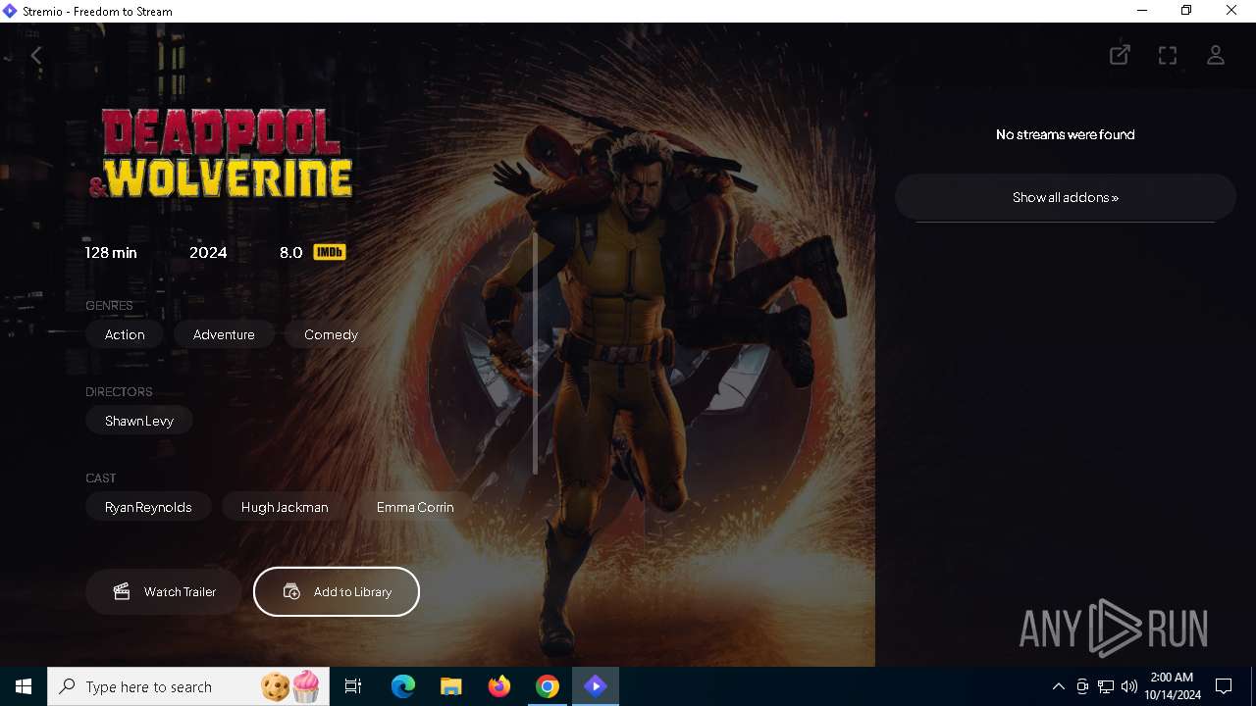Launch Microsoft Edge from taskbar
Image resolution: width=1256 pixels, height=706 pixels.
click(x=403, y=686)
